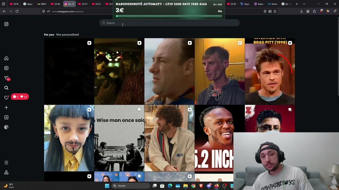Open the More hamburger menu in sidebar
The height and width of the screenshot is (190, 339).
6,163
